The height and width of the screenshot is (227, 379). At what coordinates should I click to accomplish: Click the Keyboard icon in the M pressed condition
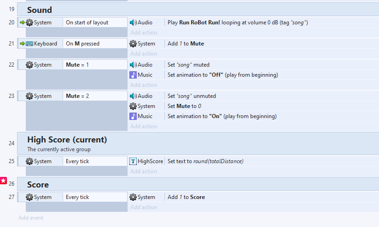click(29, 44)
